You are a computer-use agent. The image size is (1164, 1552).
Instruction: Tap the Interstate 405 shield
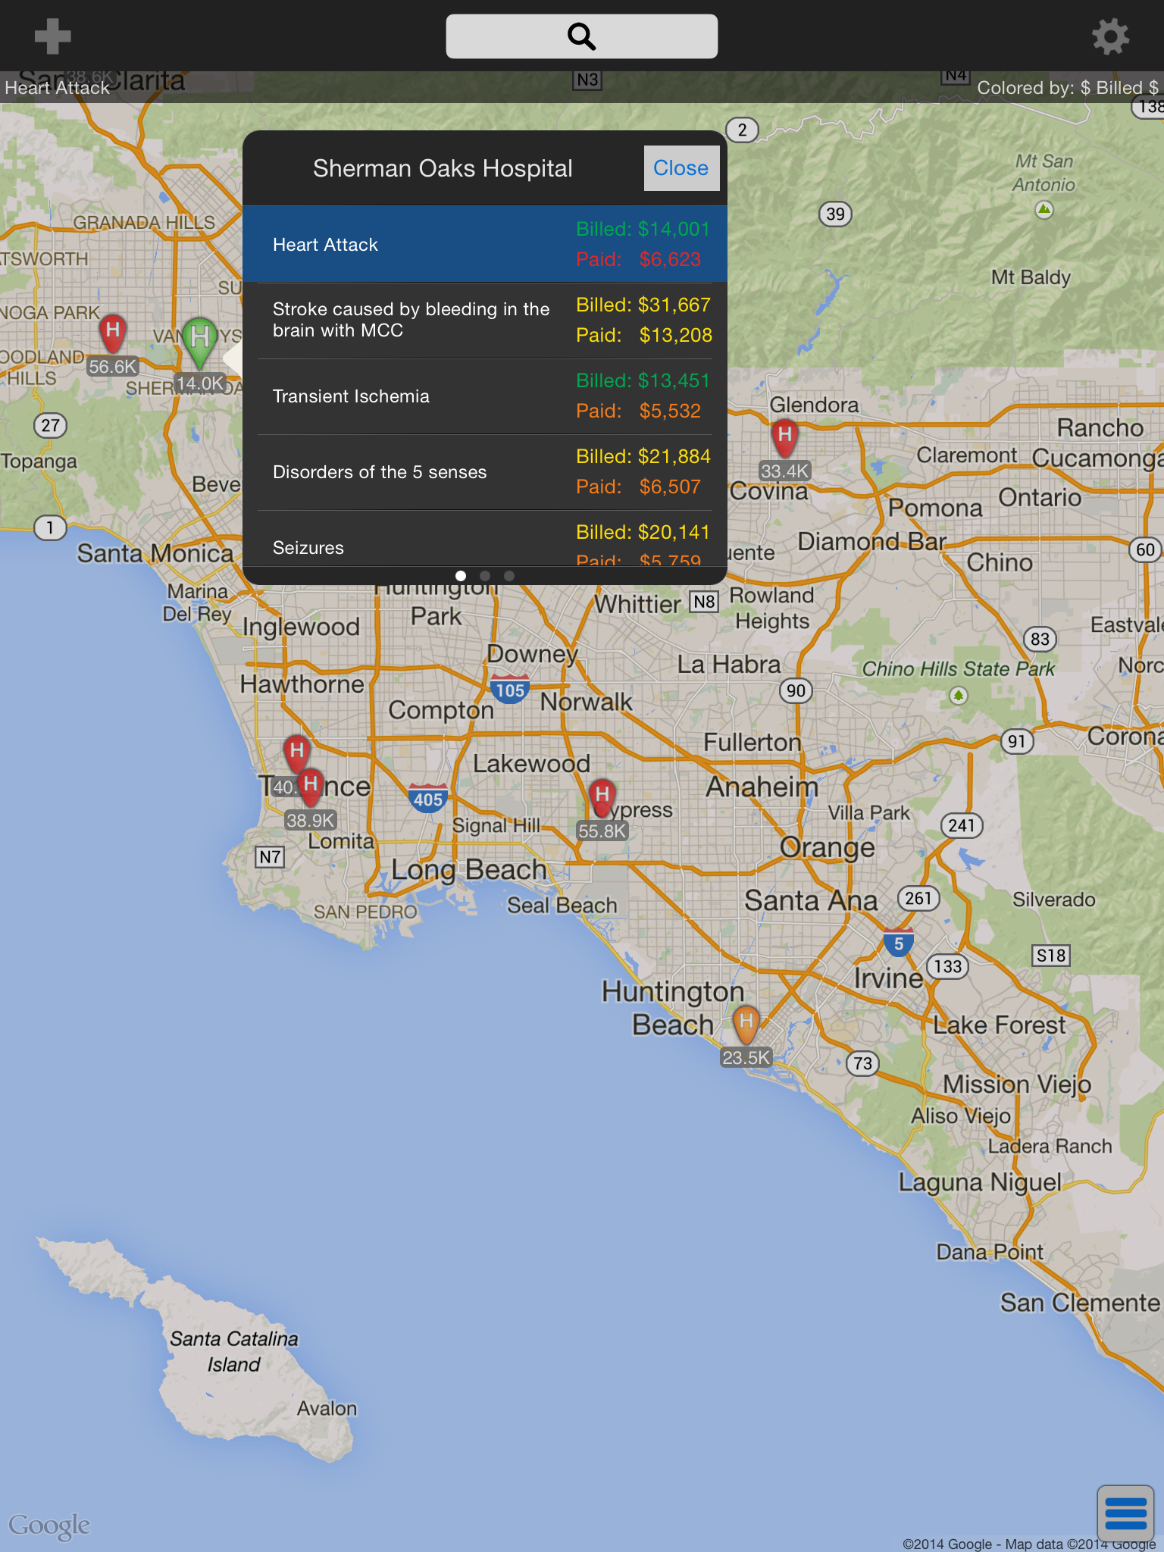(428, 799)
